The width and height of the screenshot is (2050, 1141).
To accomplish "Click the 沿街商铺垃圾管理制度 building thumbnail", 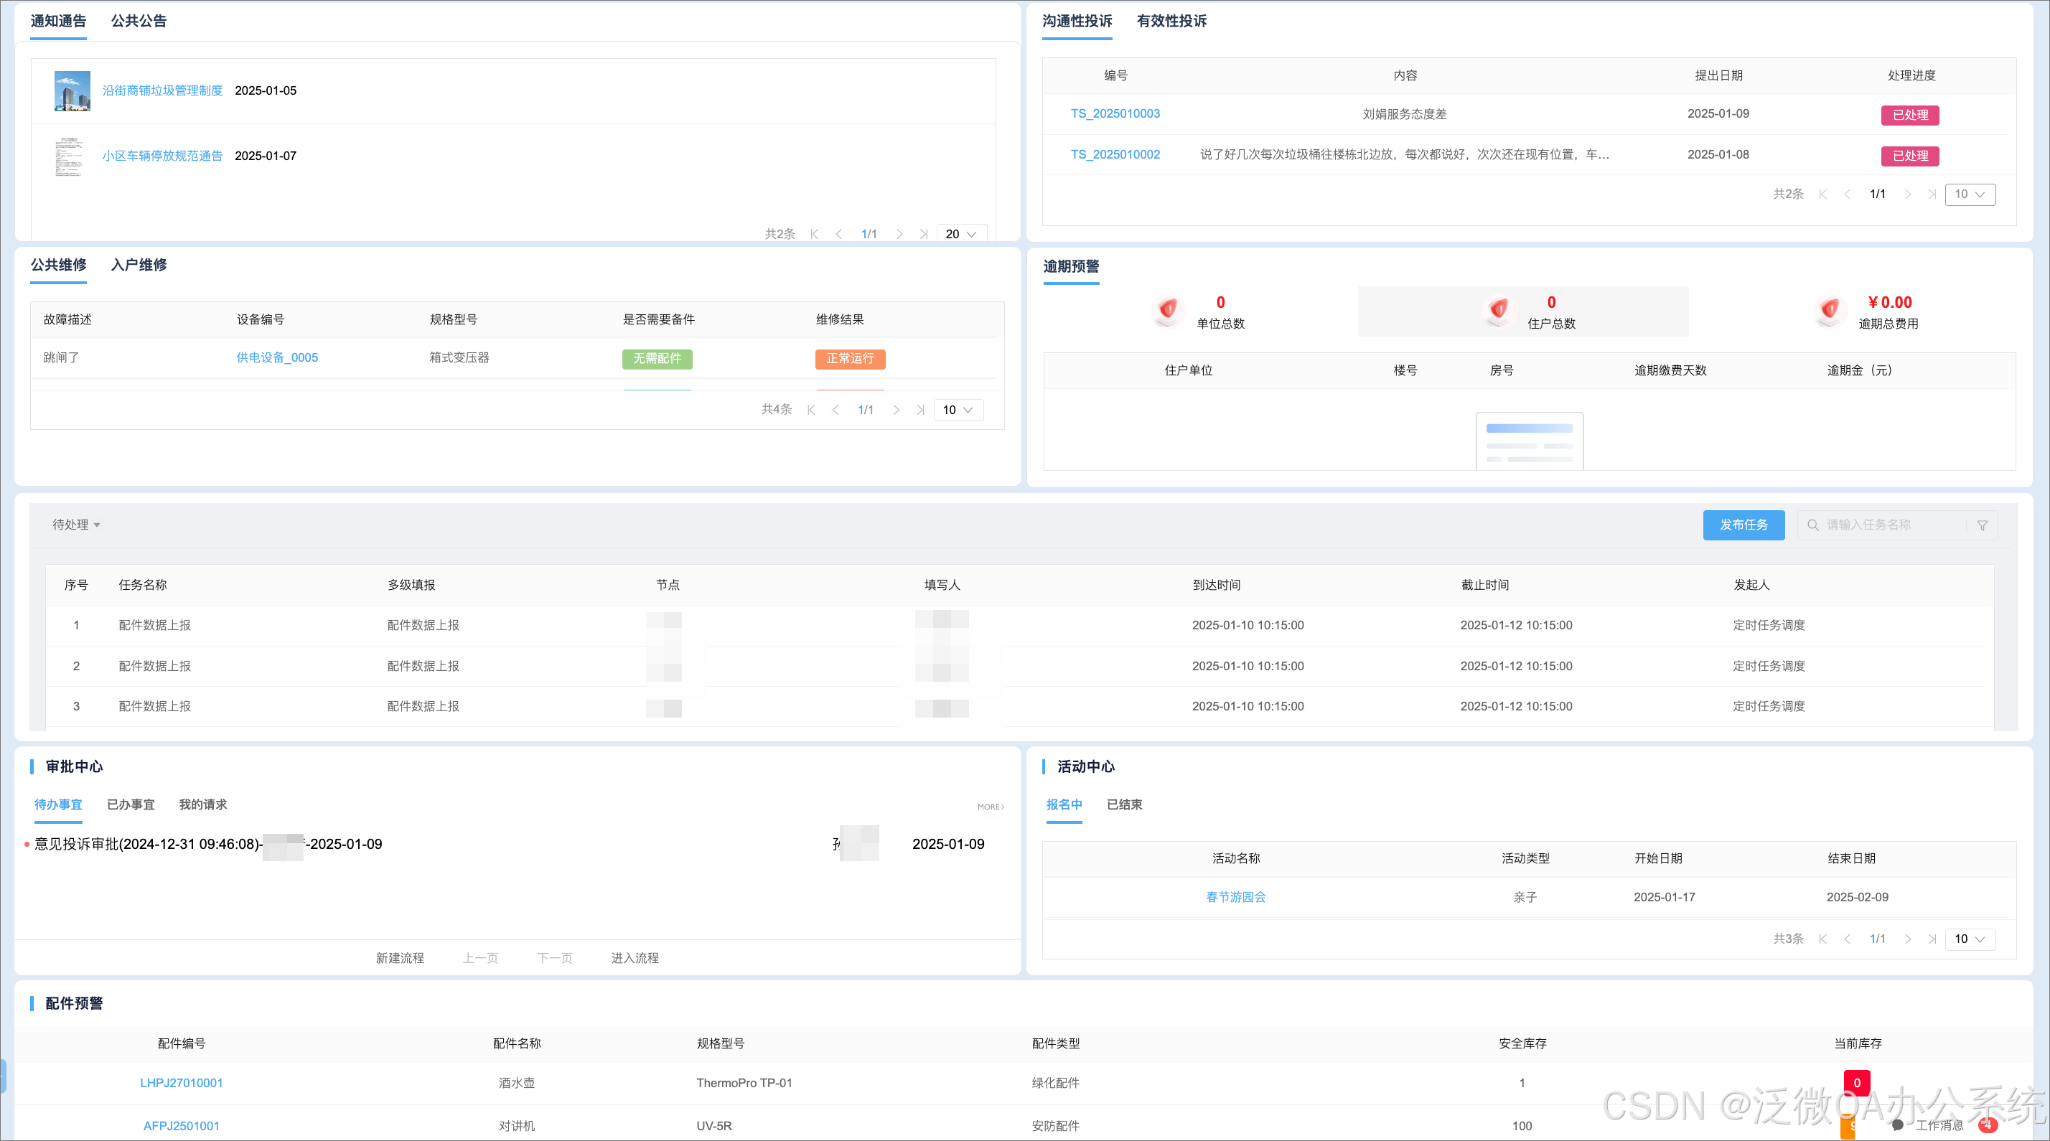I will pos(72,90).
